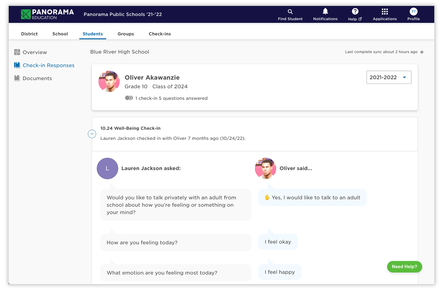Open the 2021-2022 school year dropdown

[x=389, y=77]
